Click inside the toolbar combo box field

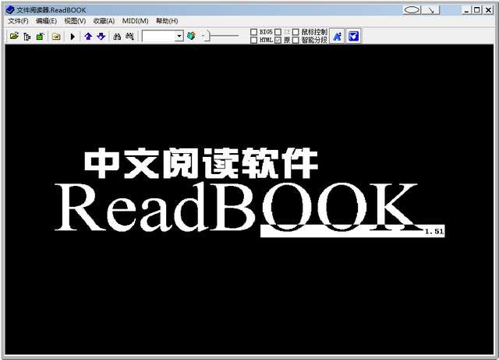click(159, 36)
